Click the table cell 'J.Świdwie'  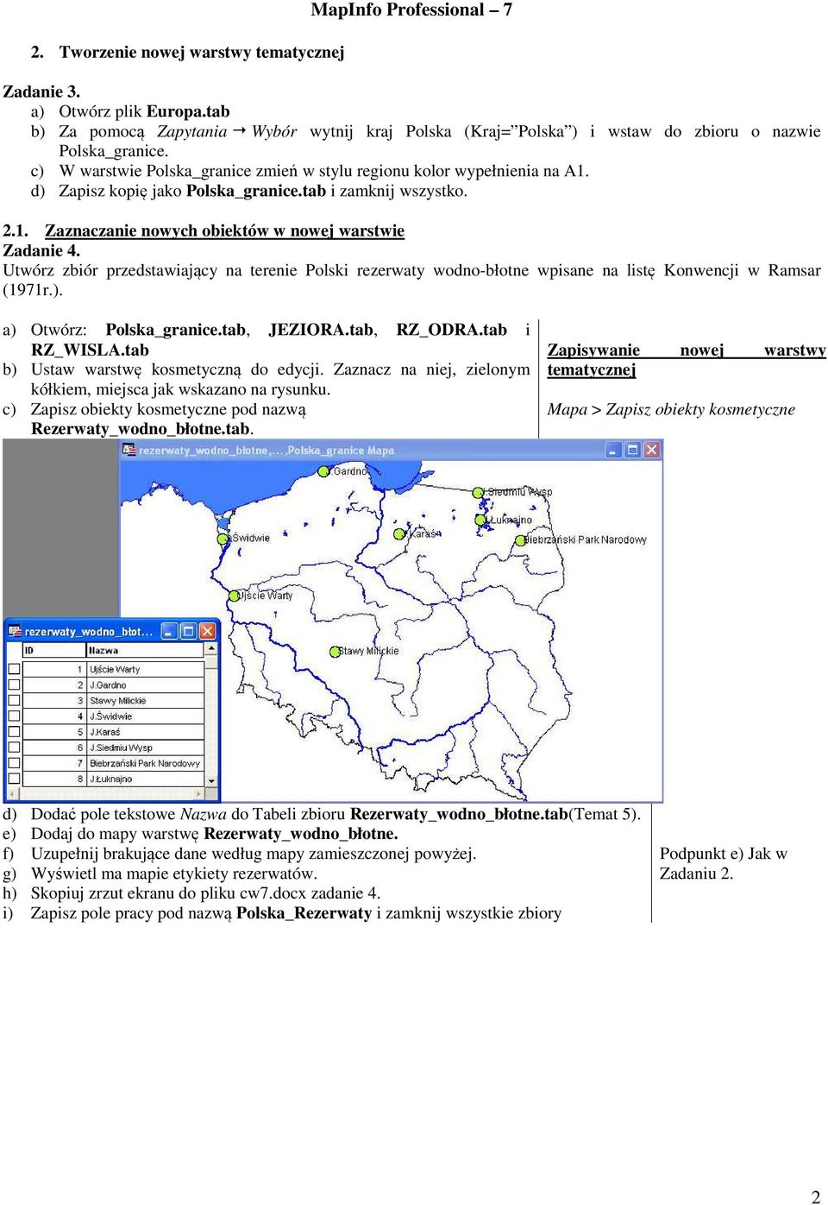(x=145, y=716)
